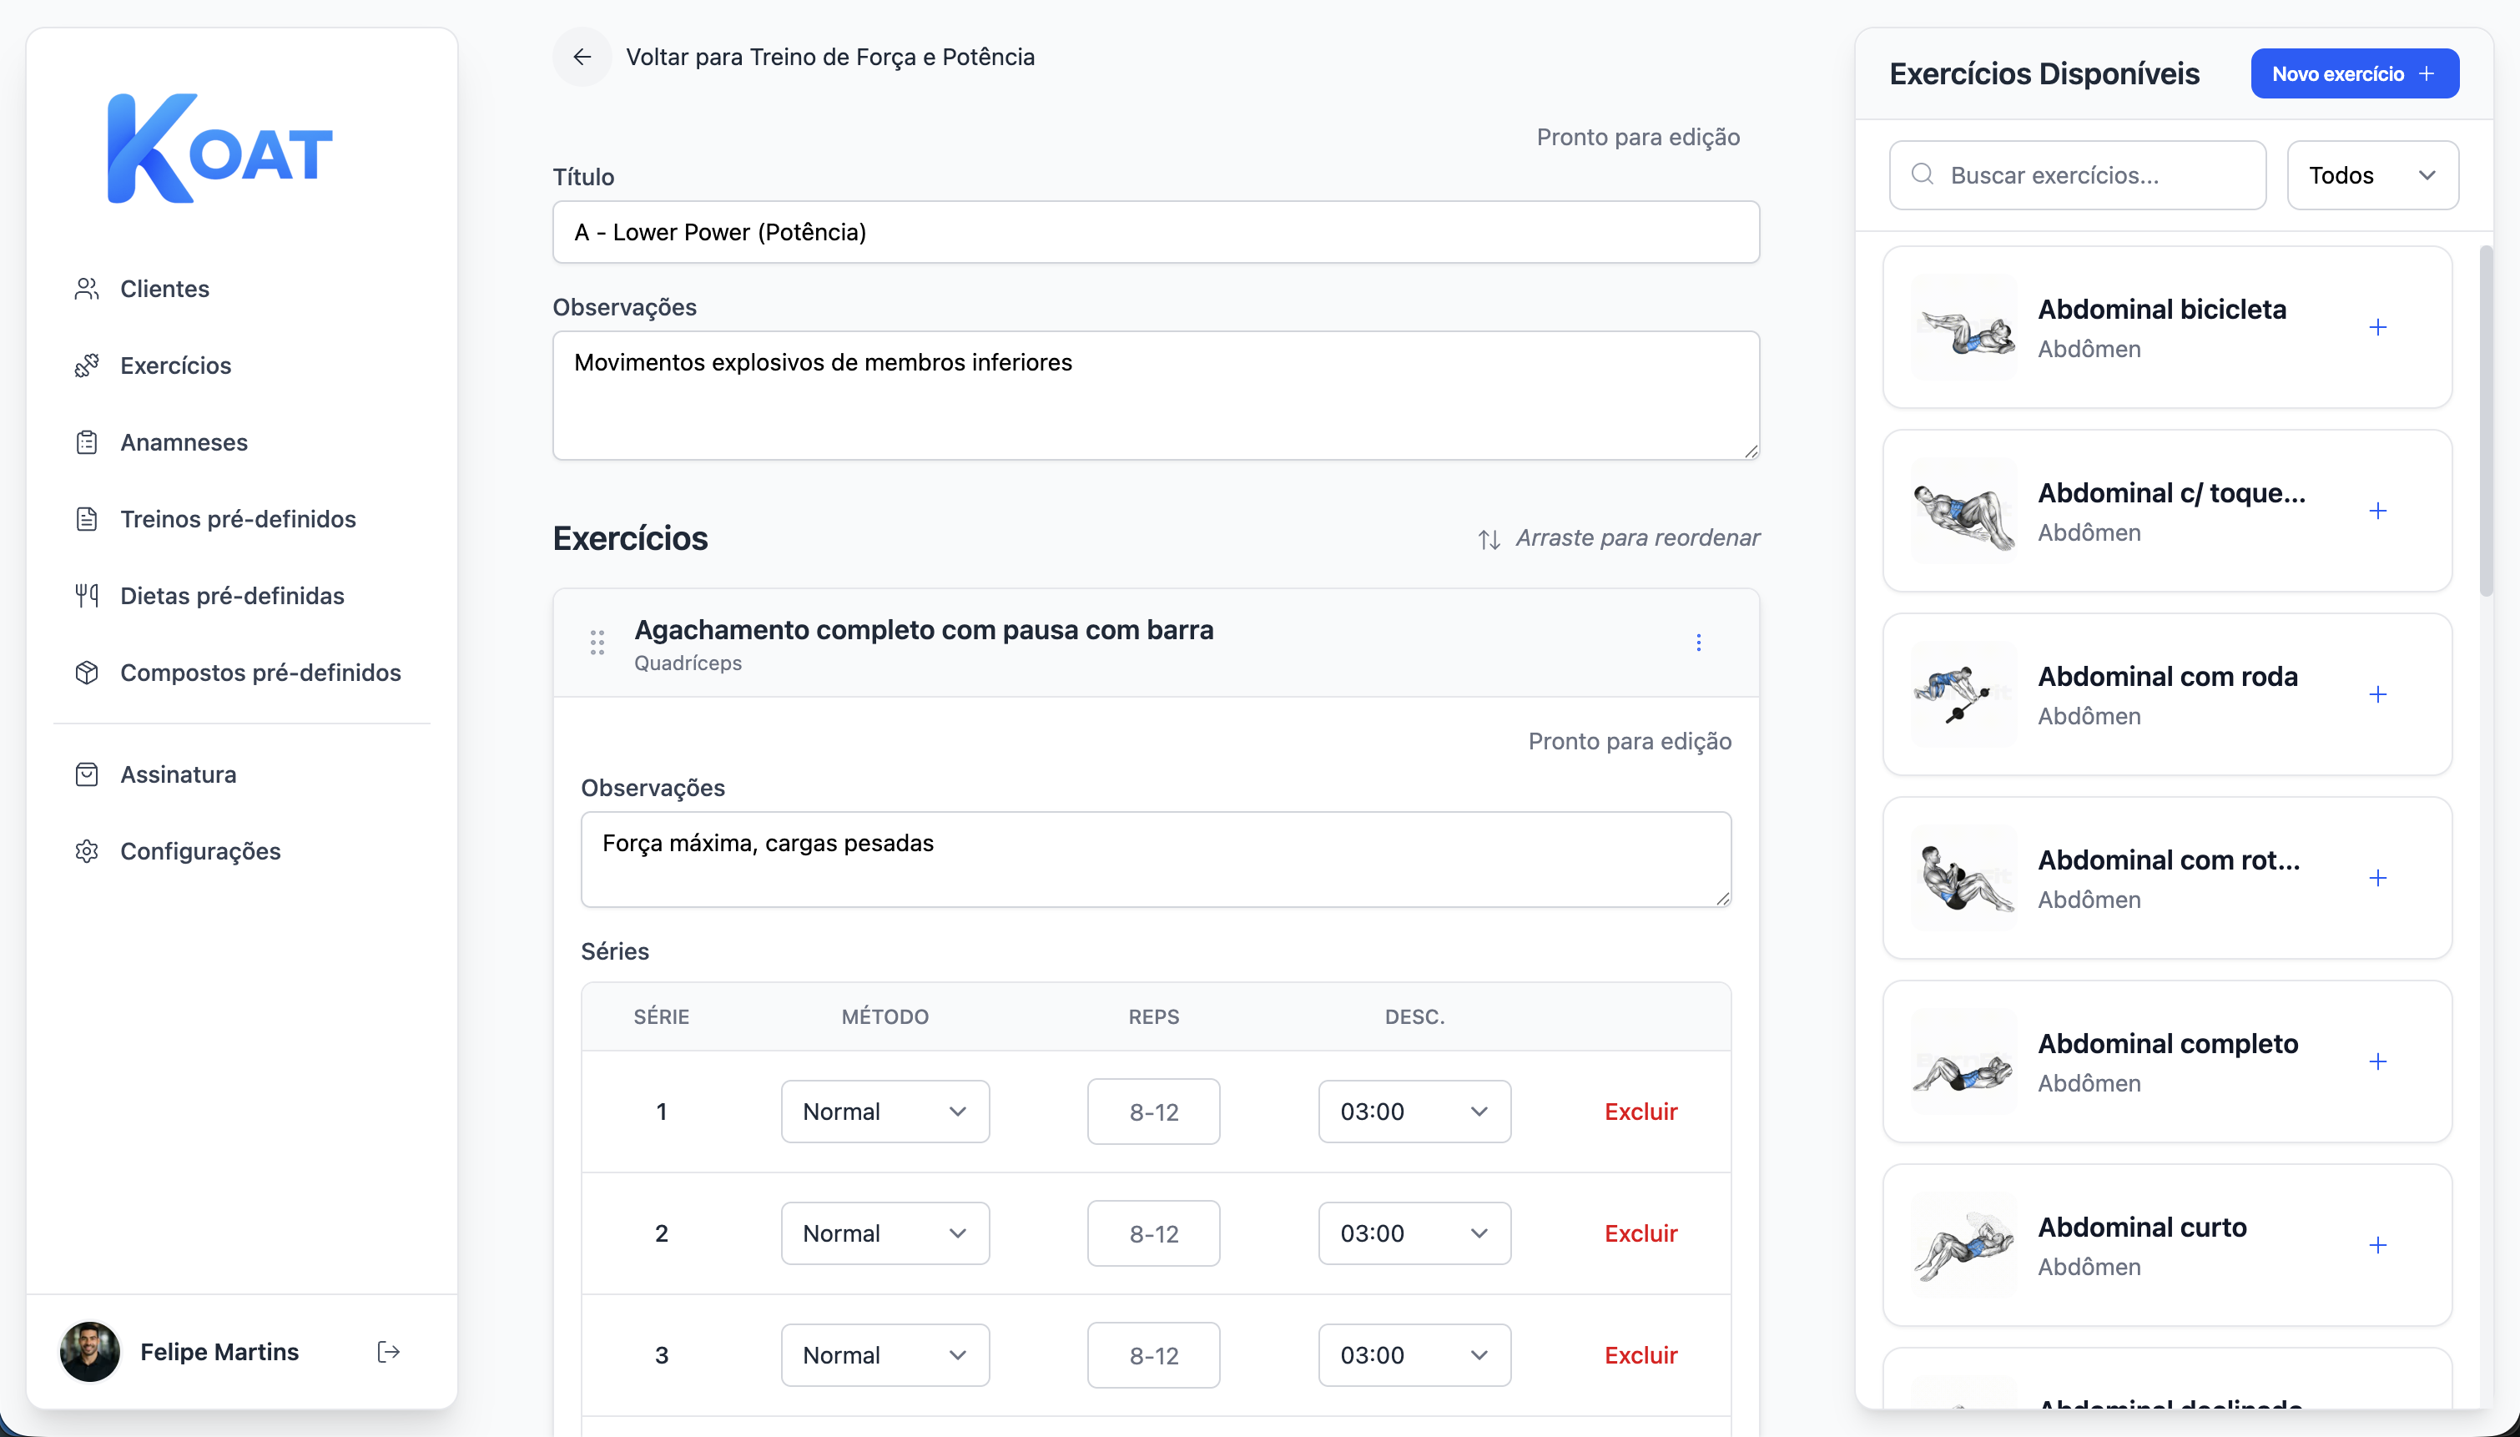Open the Método dropdown for series 1
The width and height of the screenshot is (2520, 1437).
tap(884, 1112)
